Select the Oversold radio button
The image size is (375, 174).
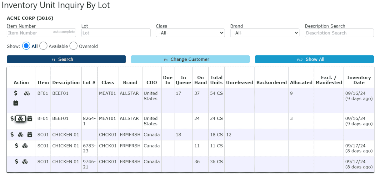73,46
